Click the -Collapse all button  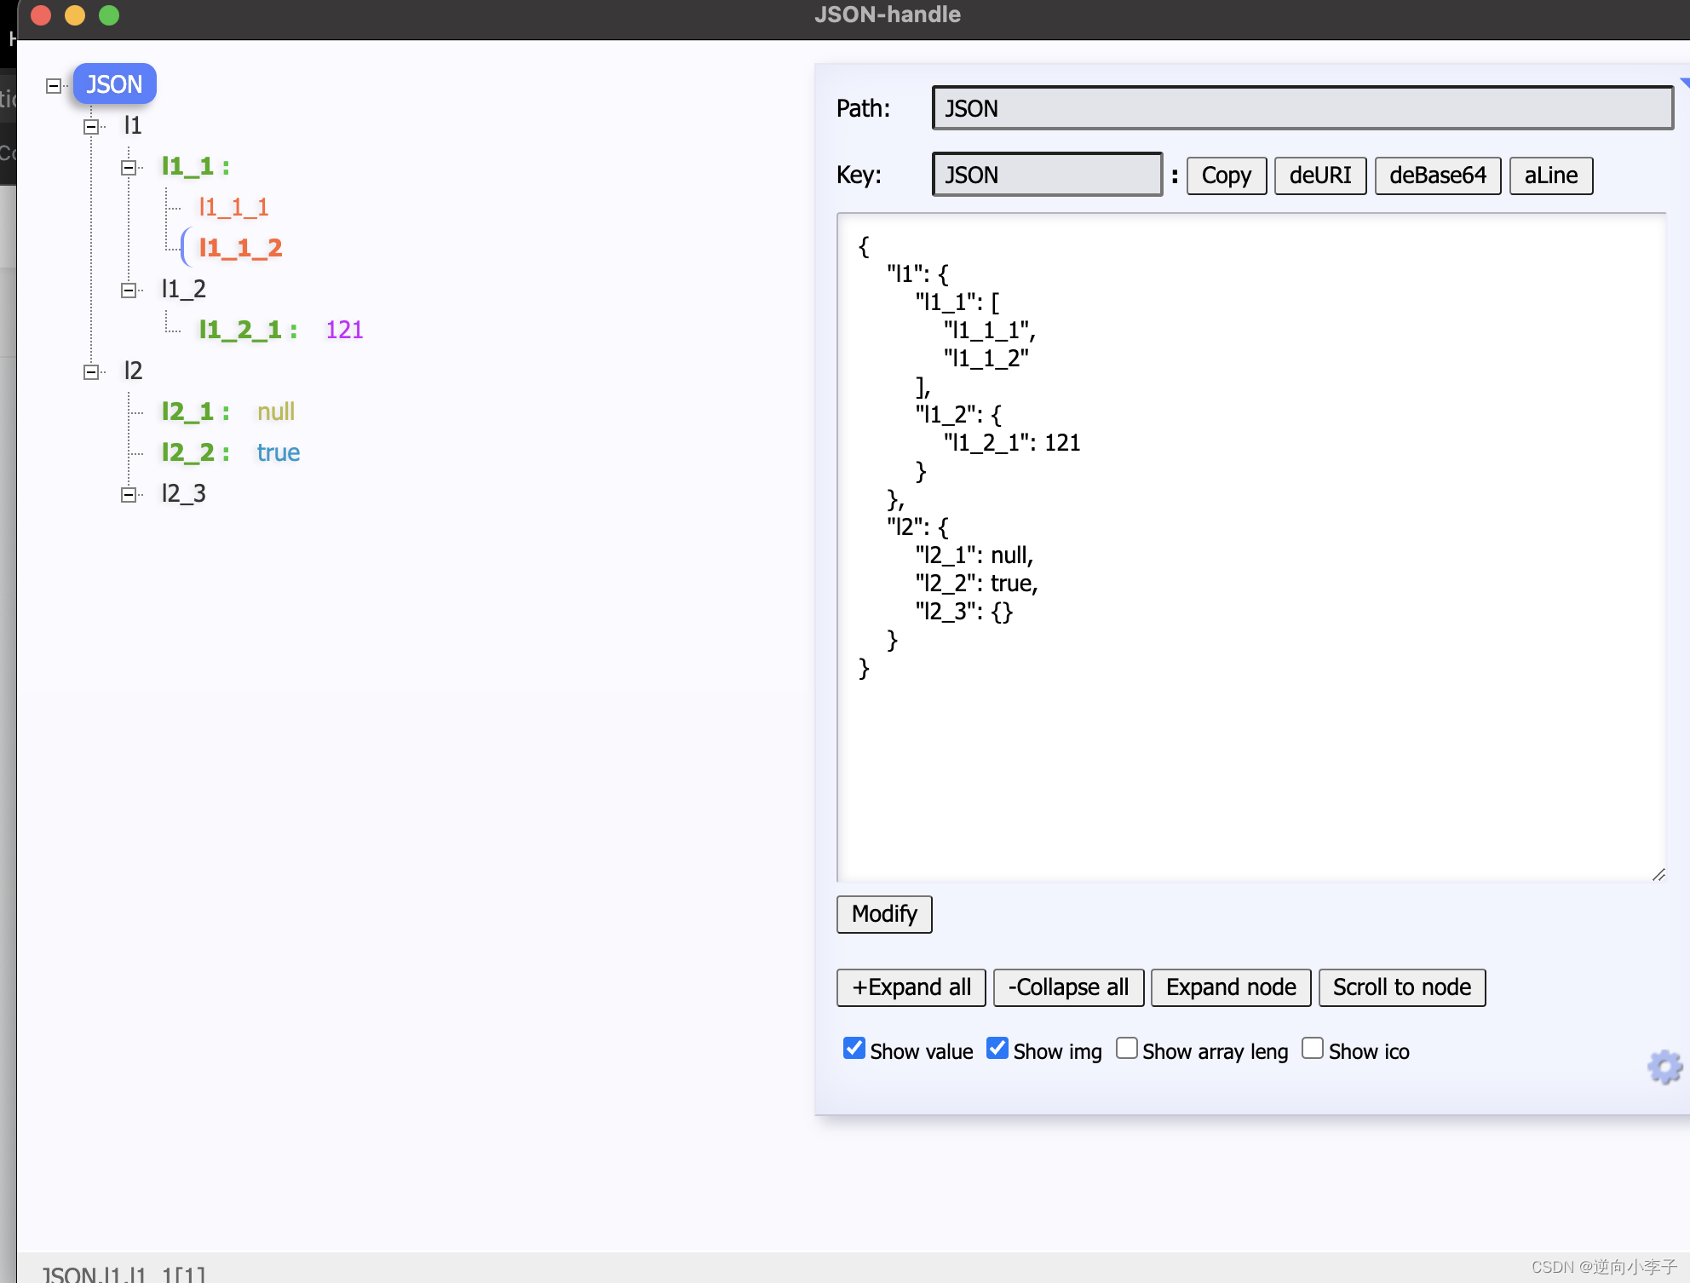[x=1067, y=987]
